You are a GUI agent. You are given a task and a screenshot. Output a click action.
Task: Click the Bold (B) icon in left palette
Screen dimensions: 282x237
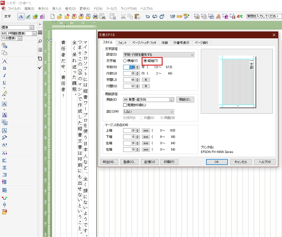click(x=4, y=68)
